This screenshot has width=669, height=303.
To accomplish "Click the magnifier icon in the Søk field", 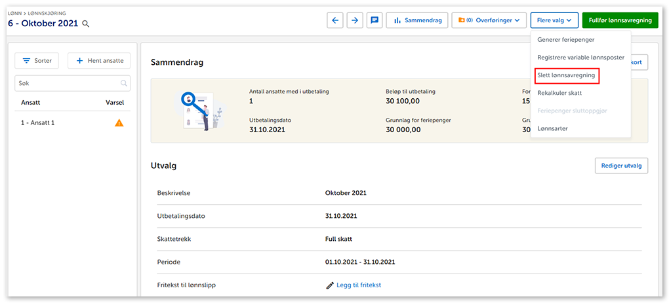I will (x=123, y=84).
